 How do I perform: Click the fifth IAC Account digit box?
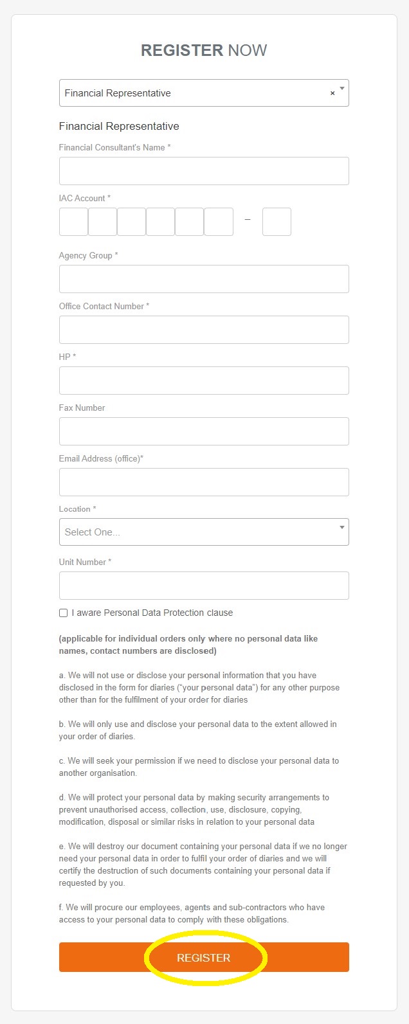pyautogui.click(x=189, y=222)
